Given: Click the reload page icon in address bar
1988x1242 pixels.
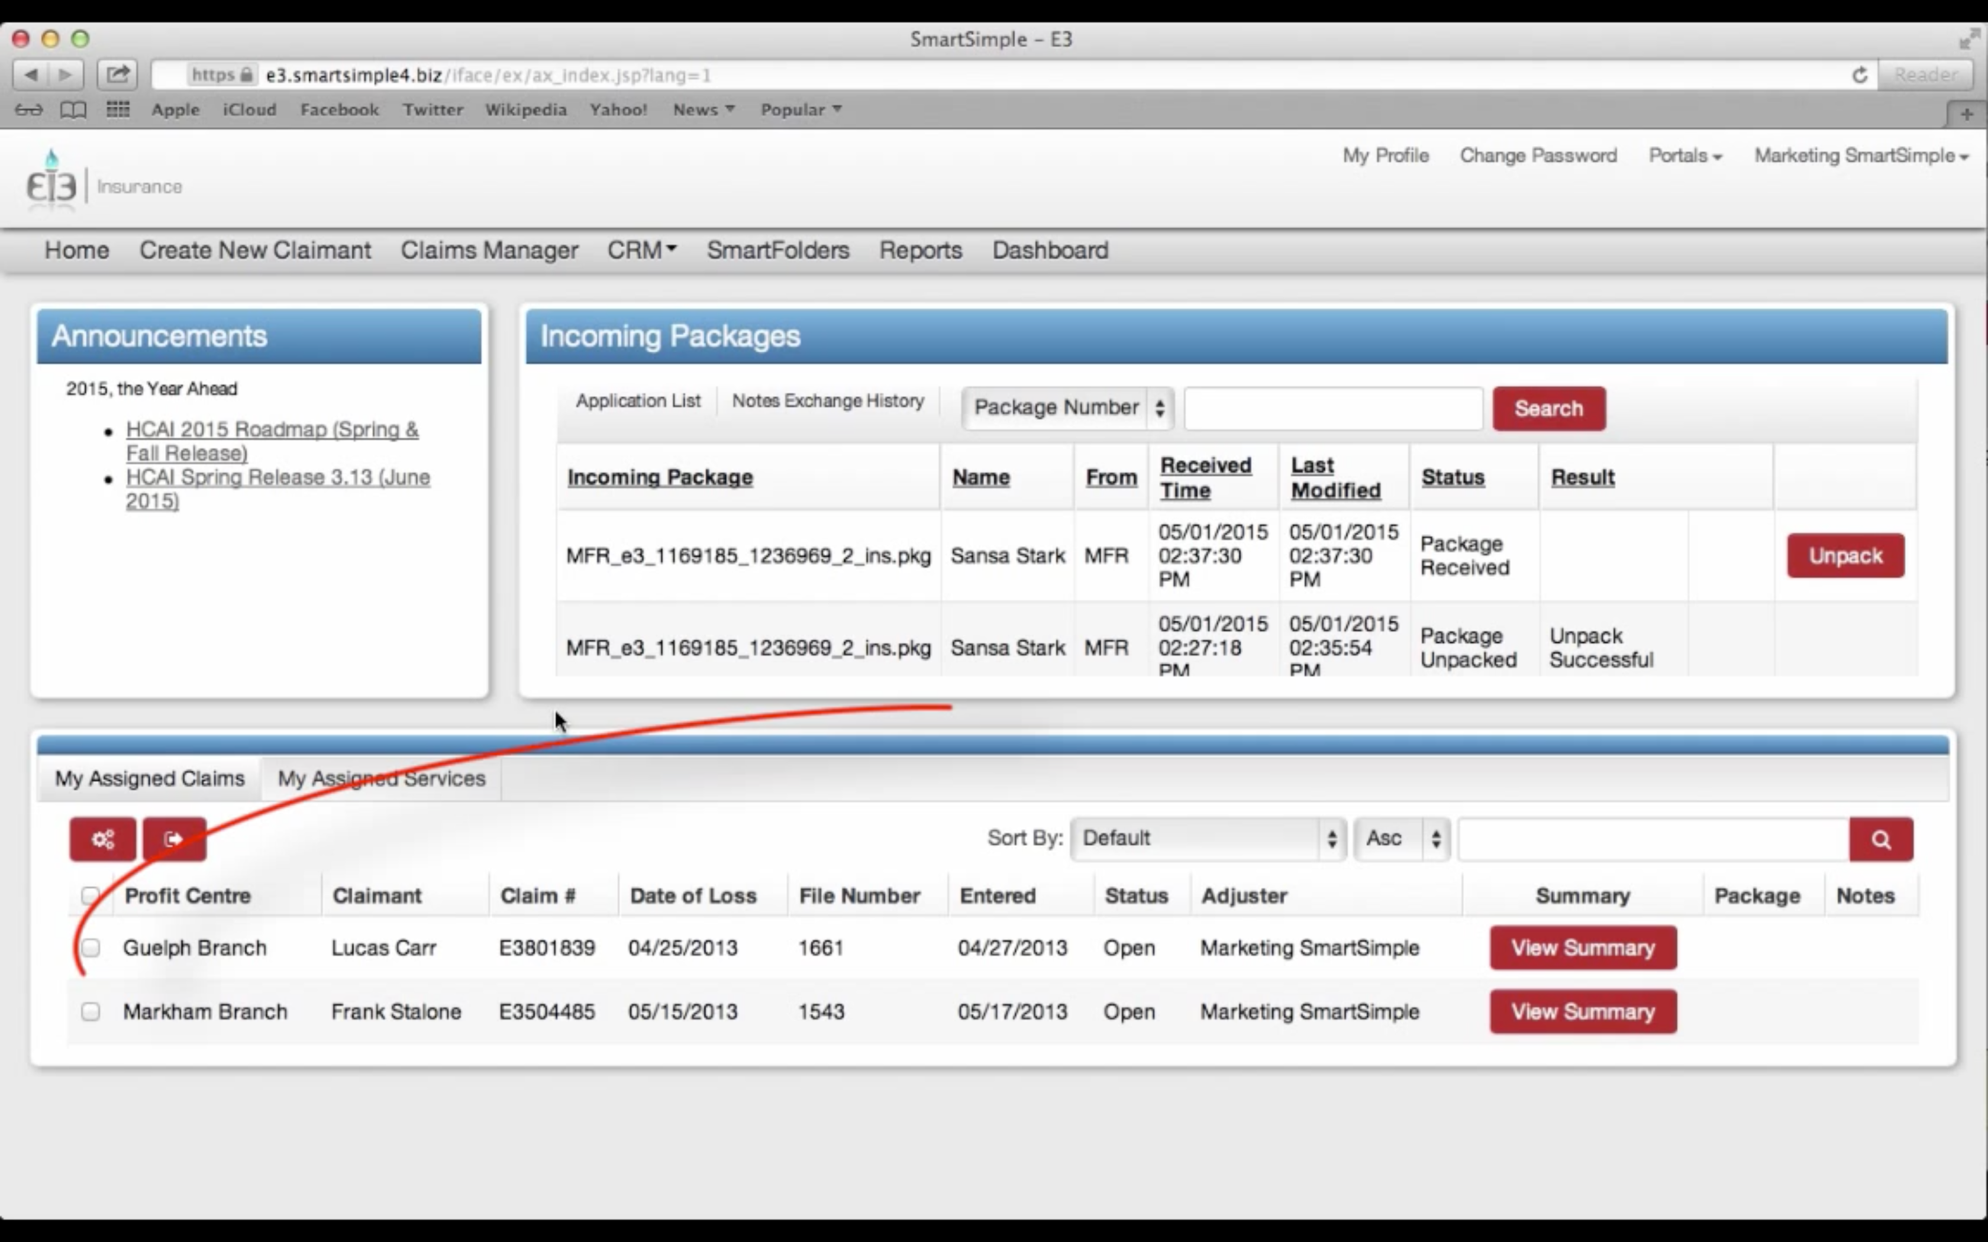Looking at the screenshot, I should pyautogui.click(x=1859, y=76).
